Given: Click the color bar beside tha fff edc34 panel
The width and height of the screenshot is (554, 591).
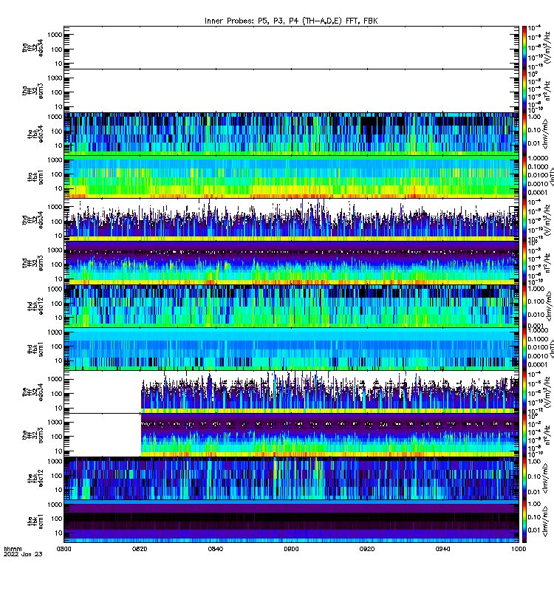Looking at the screenshot, I should [524, 47].
